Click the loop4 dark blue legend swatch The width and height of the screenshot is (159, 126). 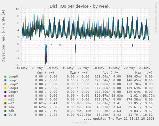tap(5, 92)
